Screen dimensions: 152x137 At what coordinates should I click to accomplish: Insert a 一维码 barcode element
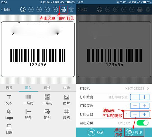(x=28, y=100)
